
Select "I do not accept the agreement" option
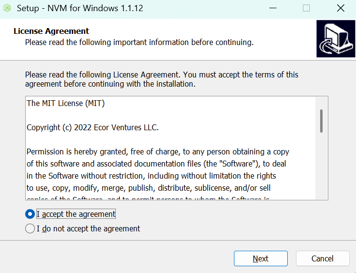pyautogui.click(x=30, y=228)
